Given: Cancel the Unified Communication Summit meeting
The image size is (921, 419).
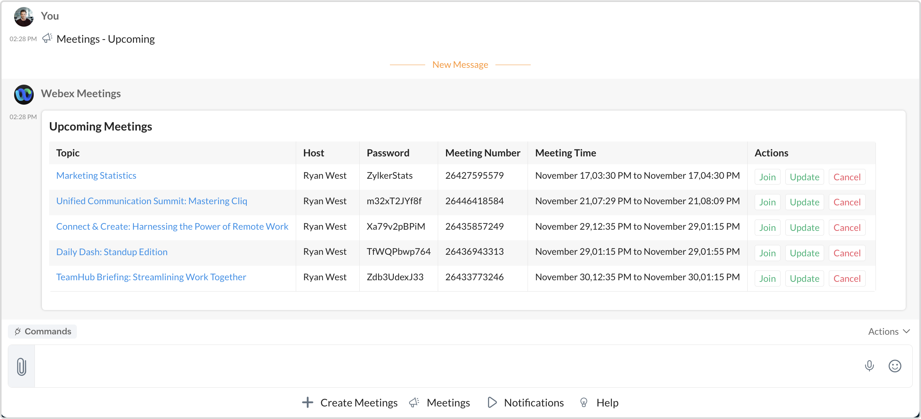Looking at the screenshot, I should pos(847,202).
